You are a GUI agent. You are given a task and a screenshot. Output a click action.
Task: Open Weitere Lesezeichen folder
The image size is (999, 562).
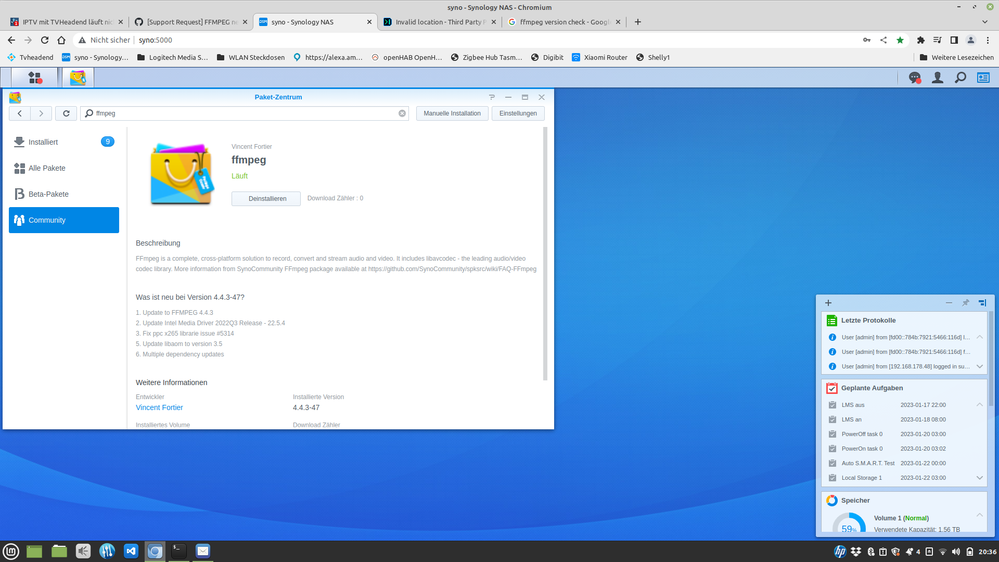pos(956,57)
